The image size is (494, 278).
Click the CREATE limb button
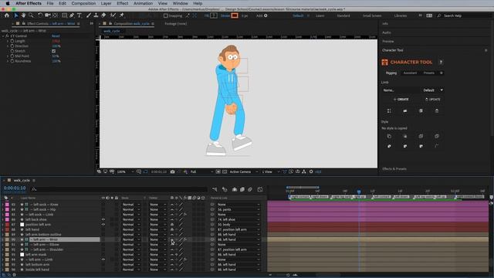tap(401, 100)
